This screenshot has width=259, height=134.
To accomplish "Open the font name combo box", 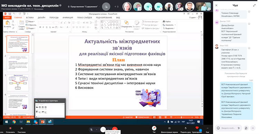I will (46, 23).
